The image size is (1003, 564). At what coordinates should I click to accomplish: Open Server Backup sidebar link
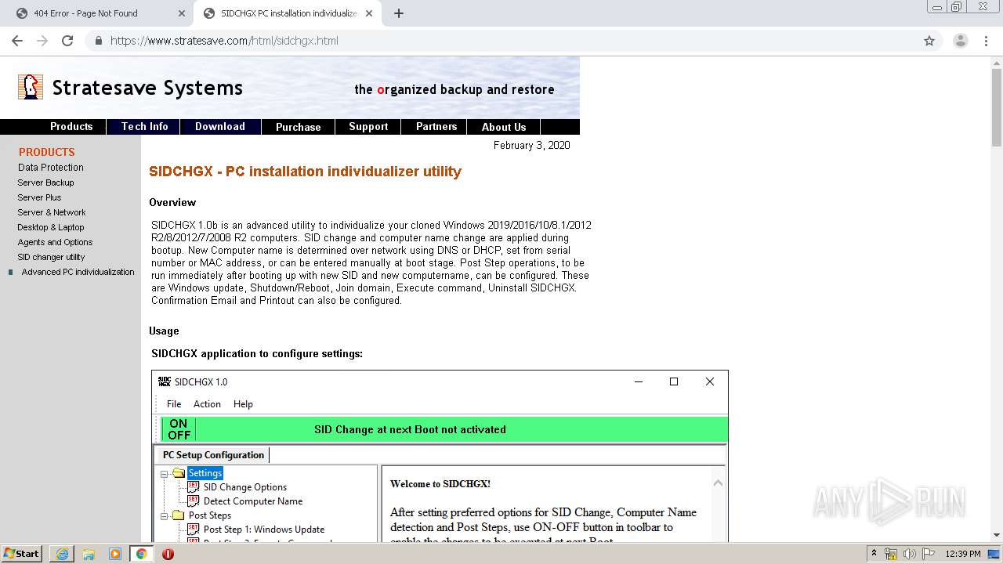46,183
